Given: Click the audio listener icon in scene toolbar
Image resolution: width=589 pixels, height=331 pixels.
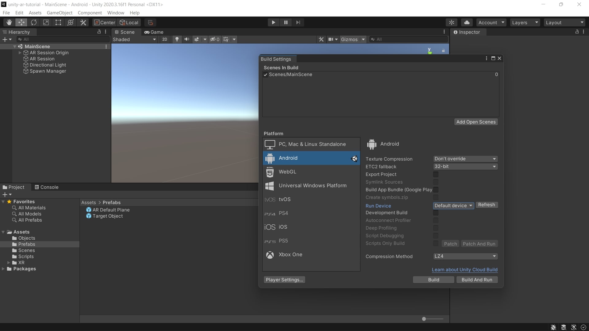Looking at the screenshot, I should (187, 39).
